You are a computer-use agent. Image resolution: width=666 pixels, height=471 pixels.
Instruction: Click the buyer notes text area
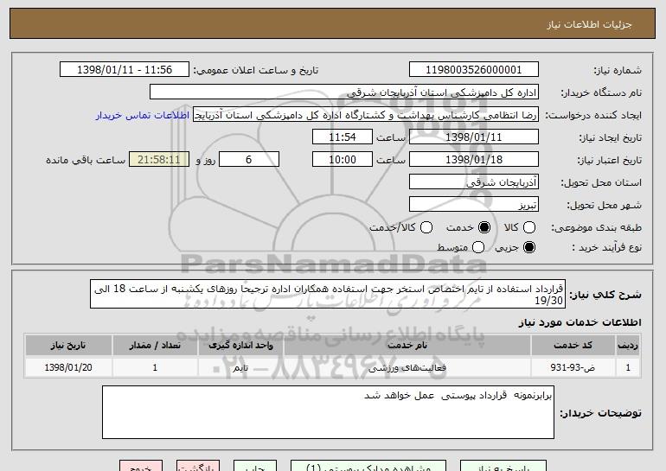tap(328, 412)
